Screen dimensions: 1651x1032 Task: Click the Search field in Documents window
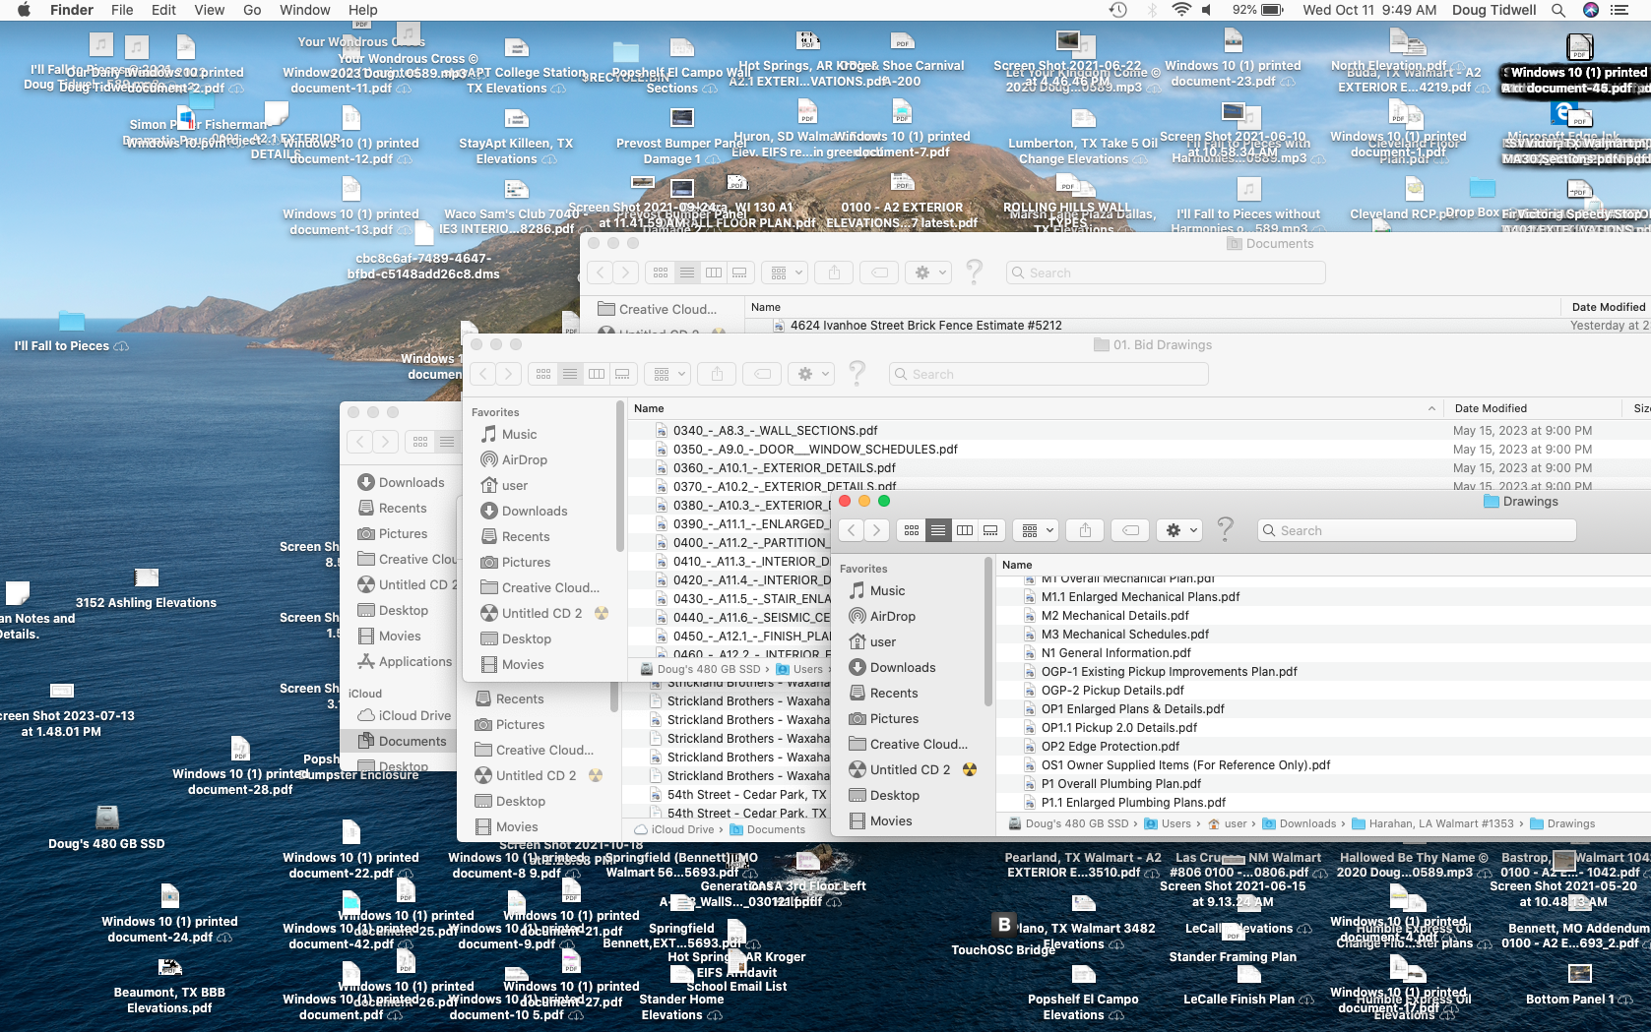pos(1166,273)
